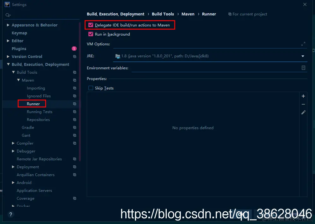Image resolution: width=315 pixels, height=224 pixels.
Task: Collapse the Build Tools node
Action: [13, 72]
